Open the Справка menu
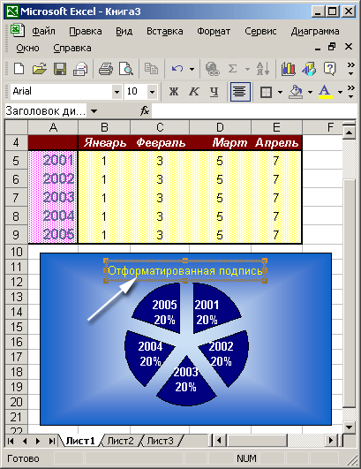Viewport: 361px width, 469px height. pos(72,48)
